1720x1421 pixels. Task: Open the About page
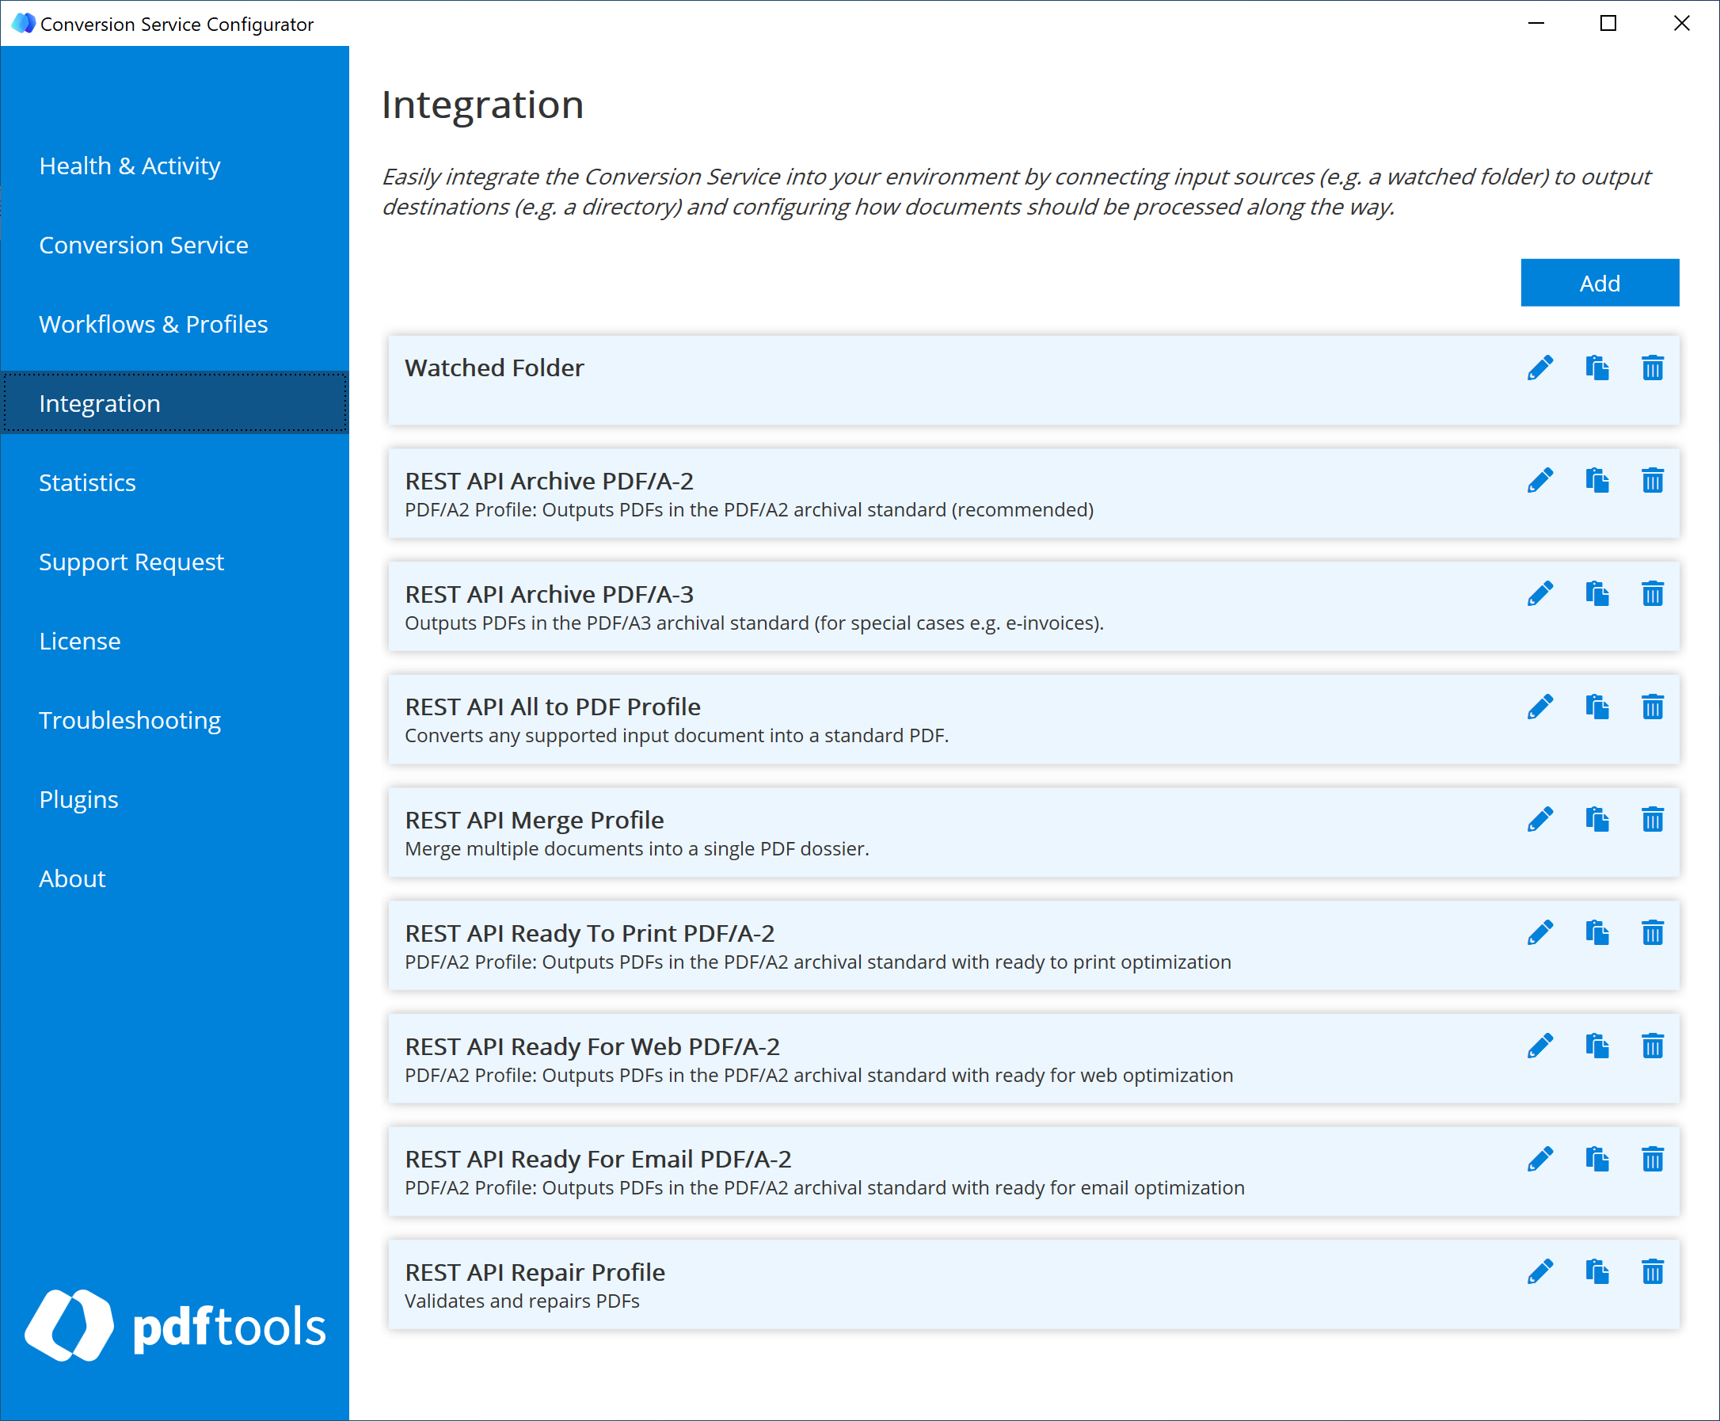[175, 879]
